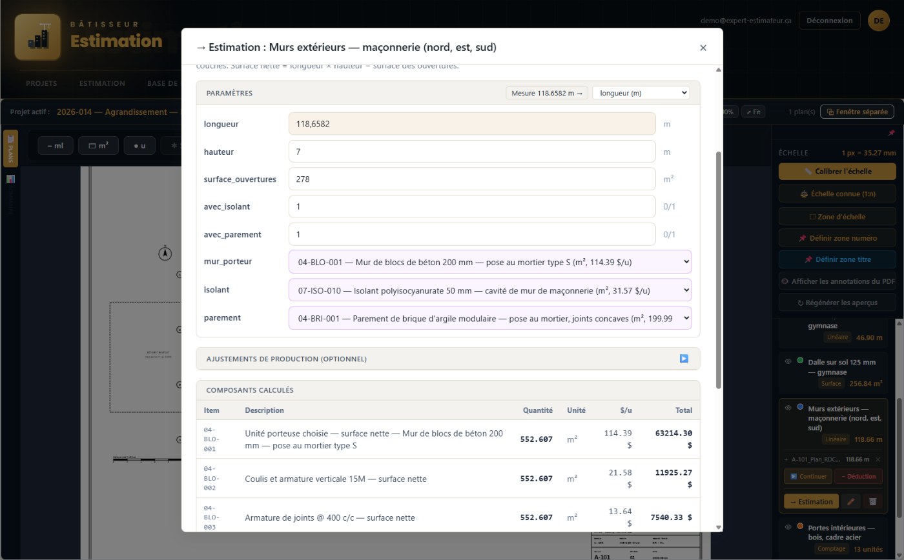
Task: Click the chart icon below the Plans tab
Action: (x=10, y=179)
